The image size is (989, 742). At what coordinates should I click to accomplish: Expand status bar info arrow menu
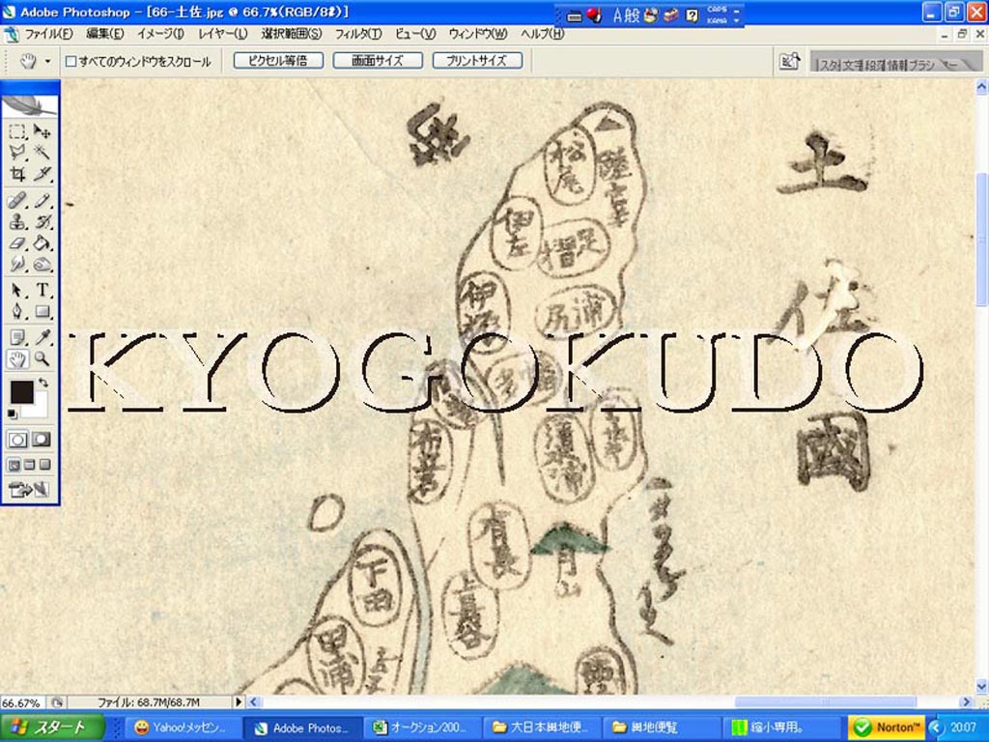pos(239,701)
